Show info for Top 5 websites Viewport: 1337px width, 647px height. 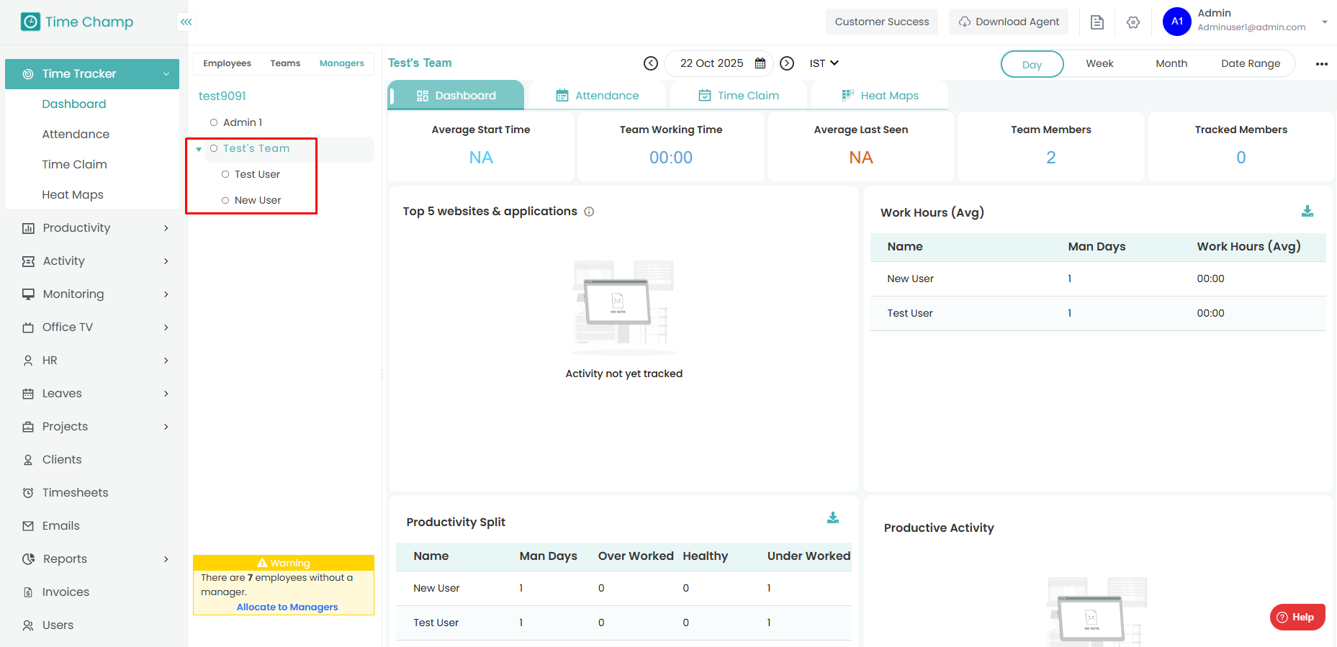(589, 212)
